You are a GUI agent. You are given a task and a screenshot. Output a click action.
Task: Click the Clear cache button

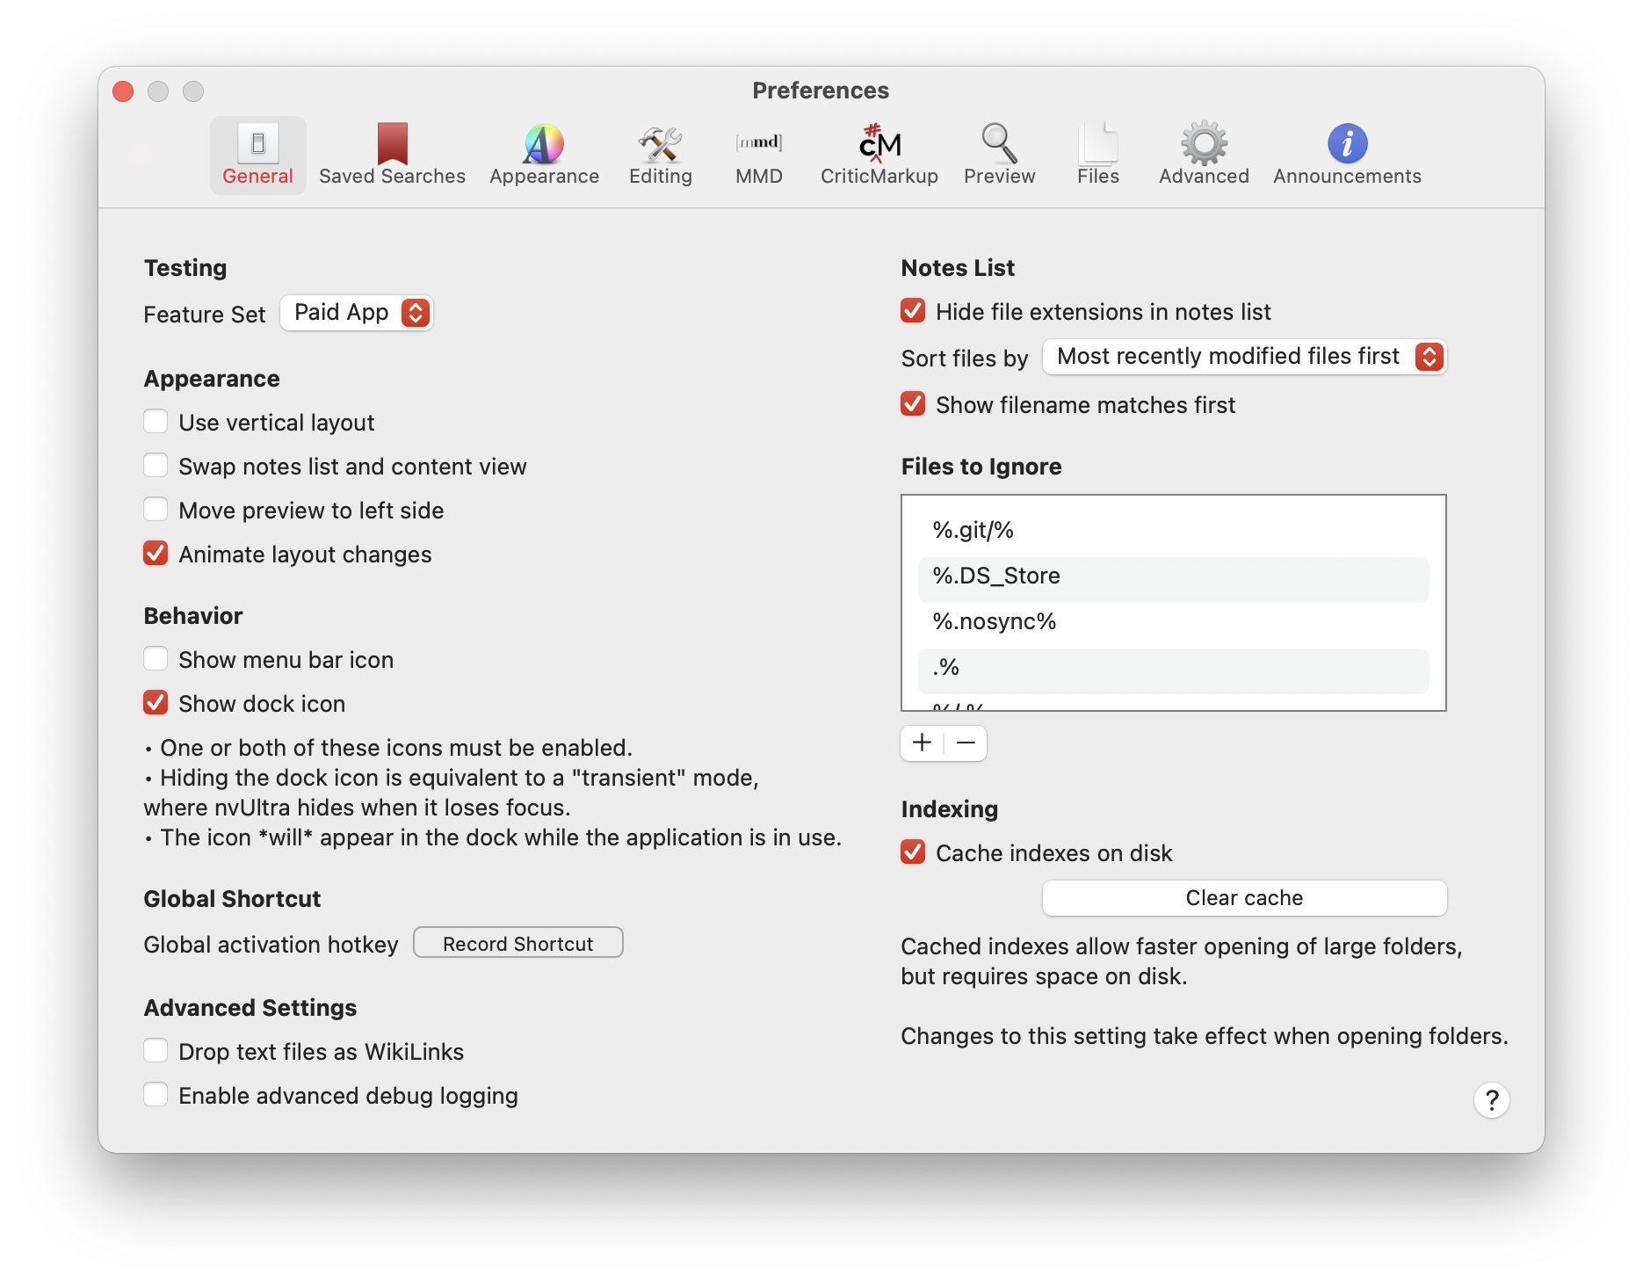pyautogui.click(x=1243, y=898)
